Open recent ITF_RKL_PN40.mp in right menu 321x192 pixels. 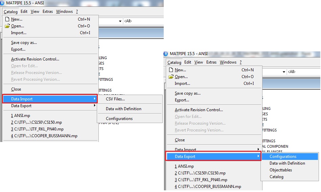point(214,180)
